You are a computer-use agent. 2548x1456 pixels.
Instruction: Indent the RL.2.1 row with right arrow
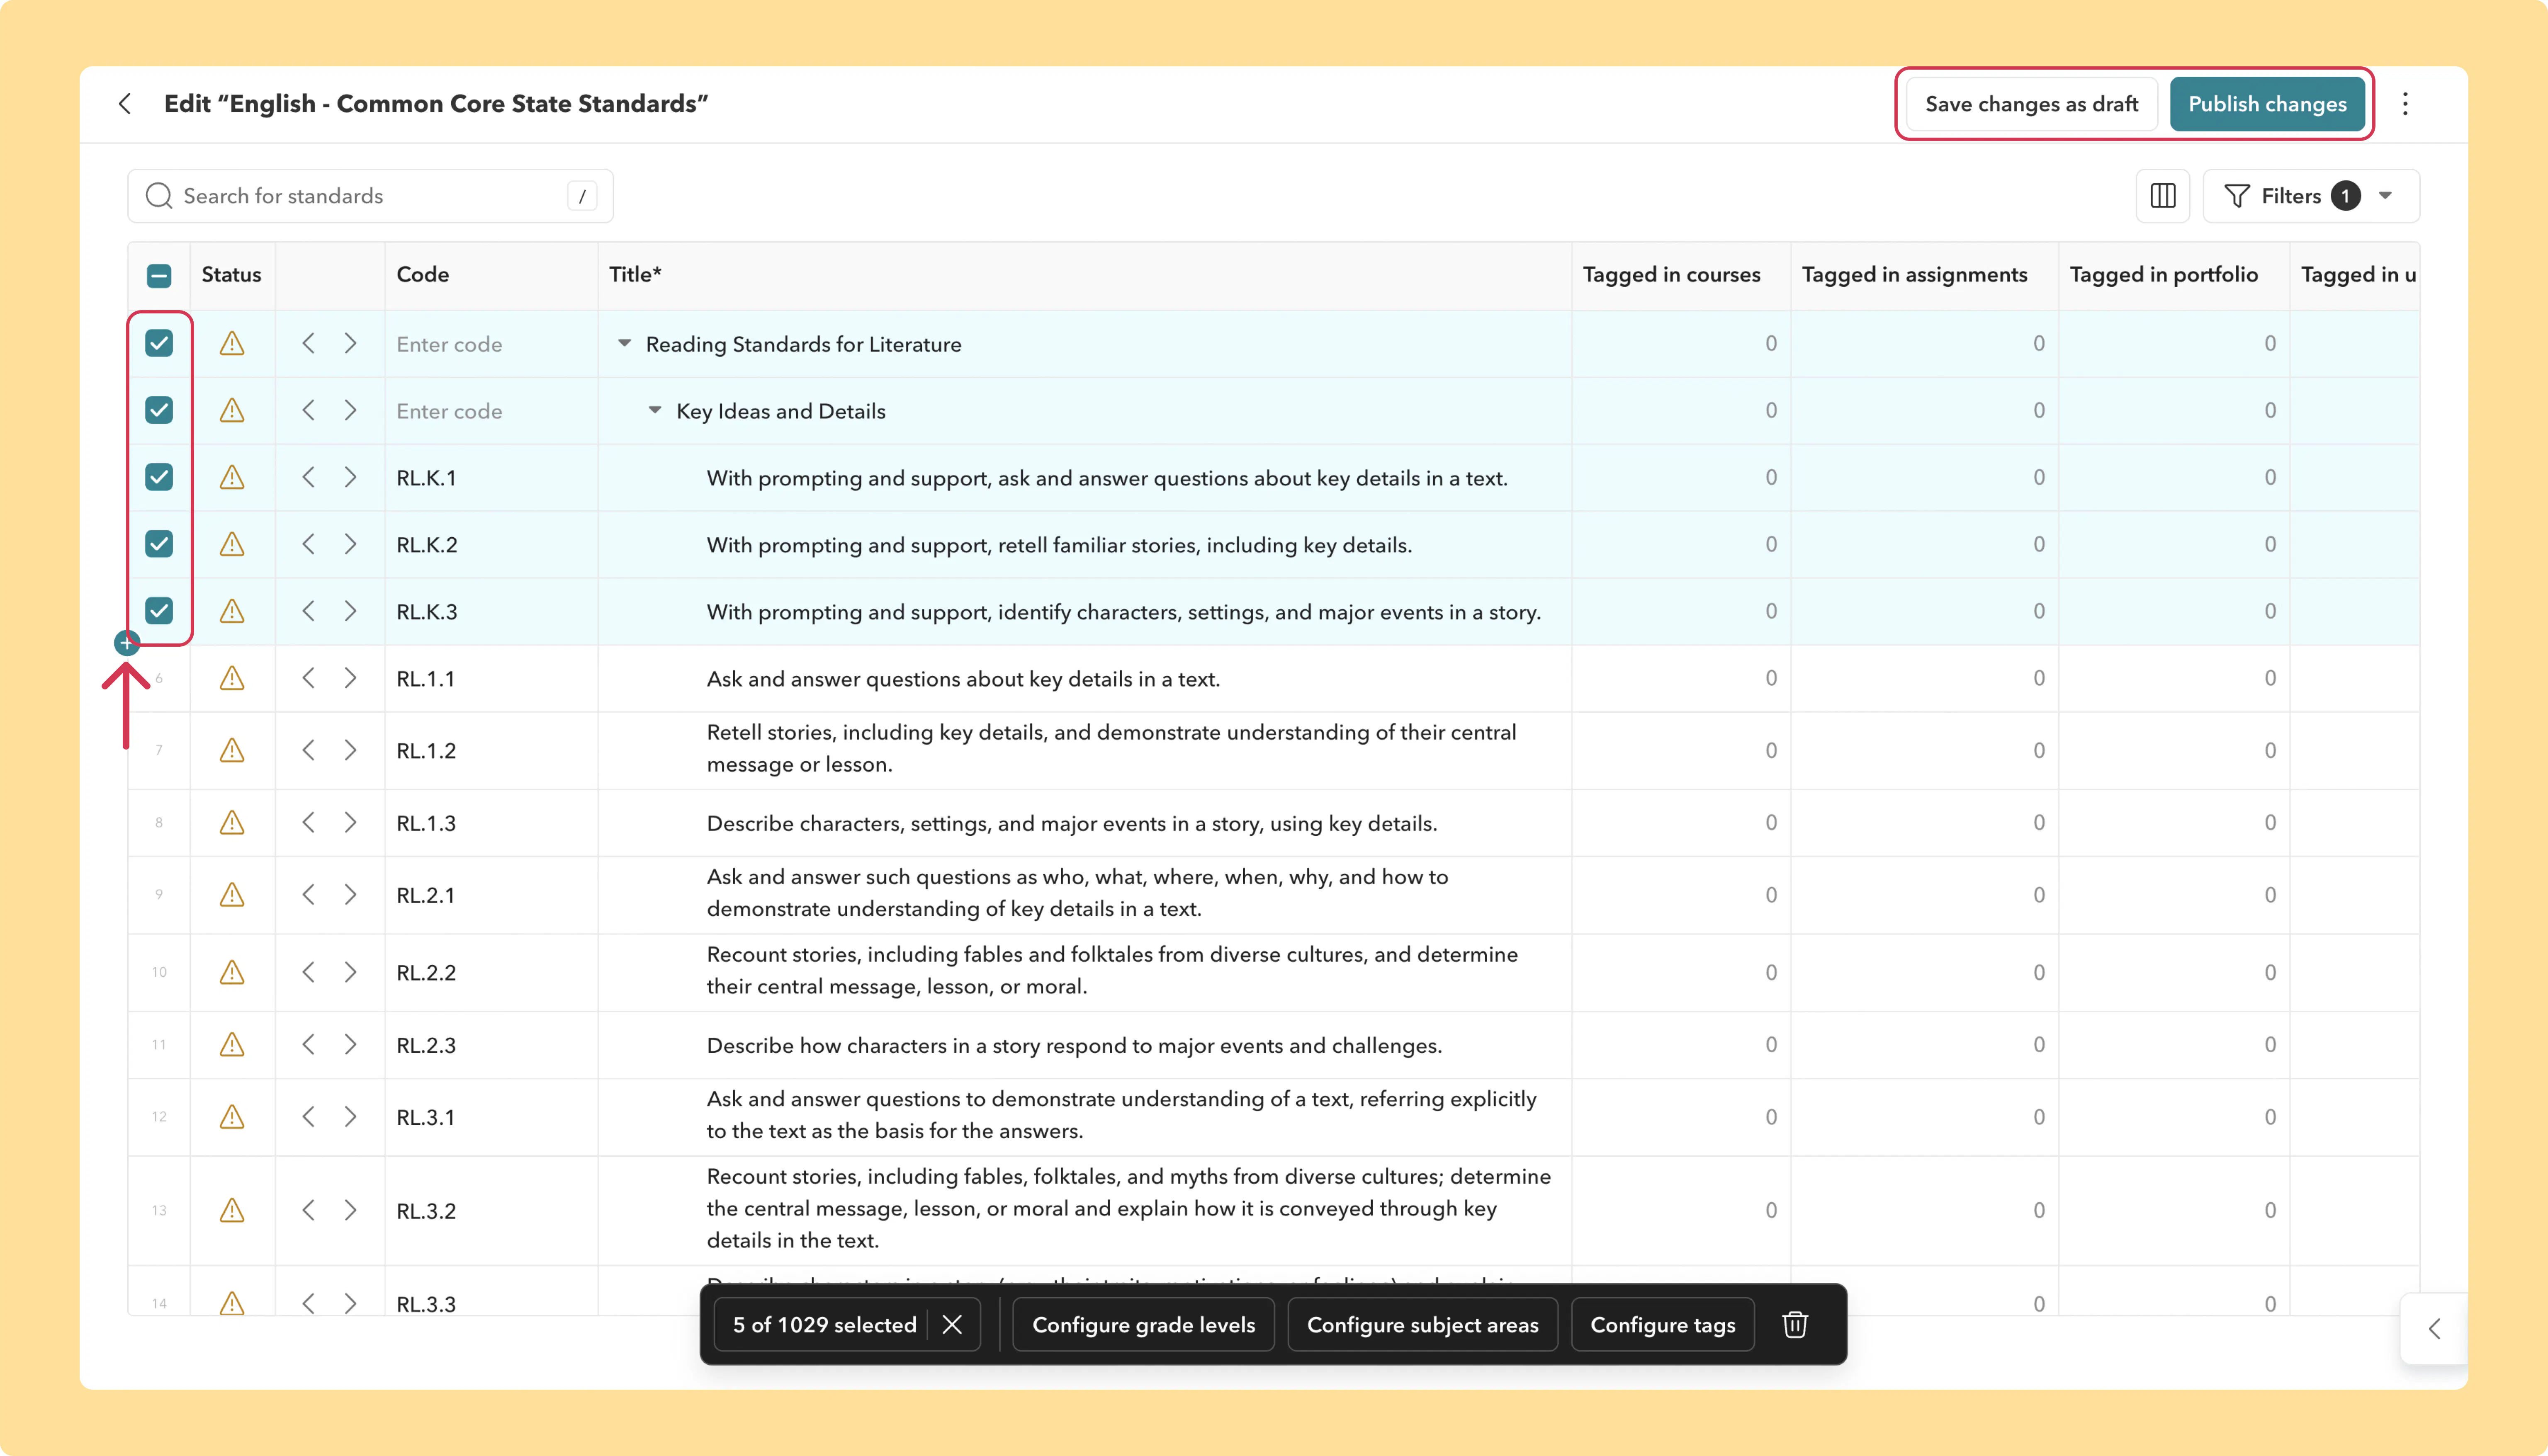[x=350, y=895]
